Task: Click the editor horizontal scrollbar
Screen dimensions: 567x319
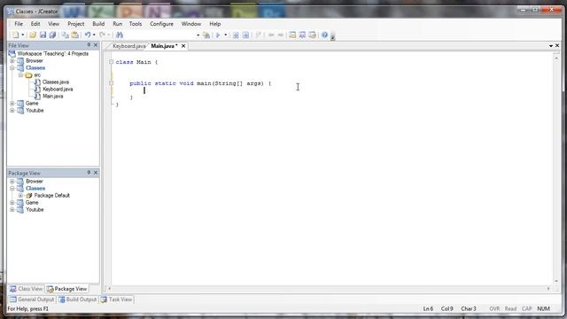Action: (329, 289)
